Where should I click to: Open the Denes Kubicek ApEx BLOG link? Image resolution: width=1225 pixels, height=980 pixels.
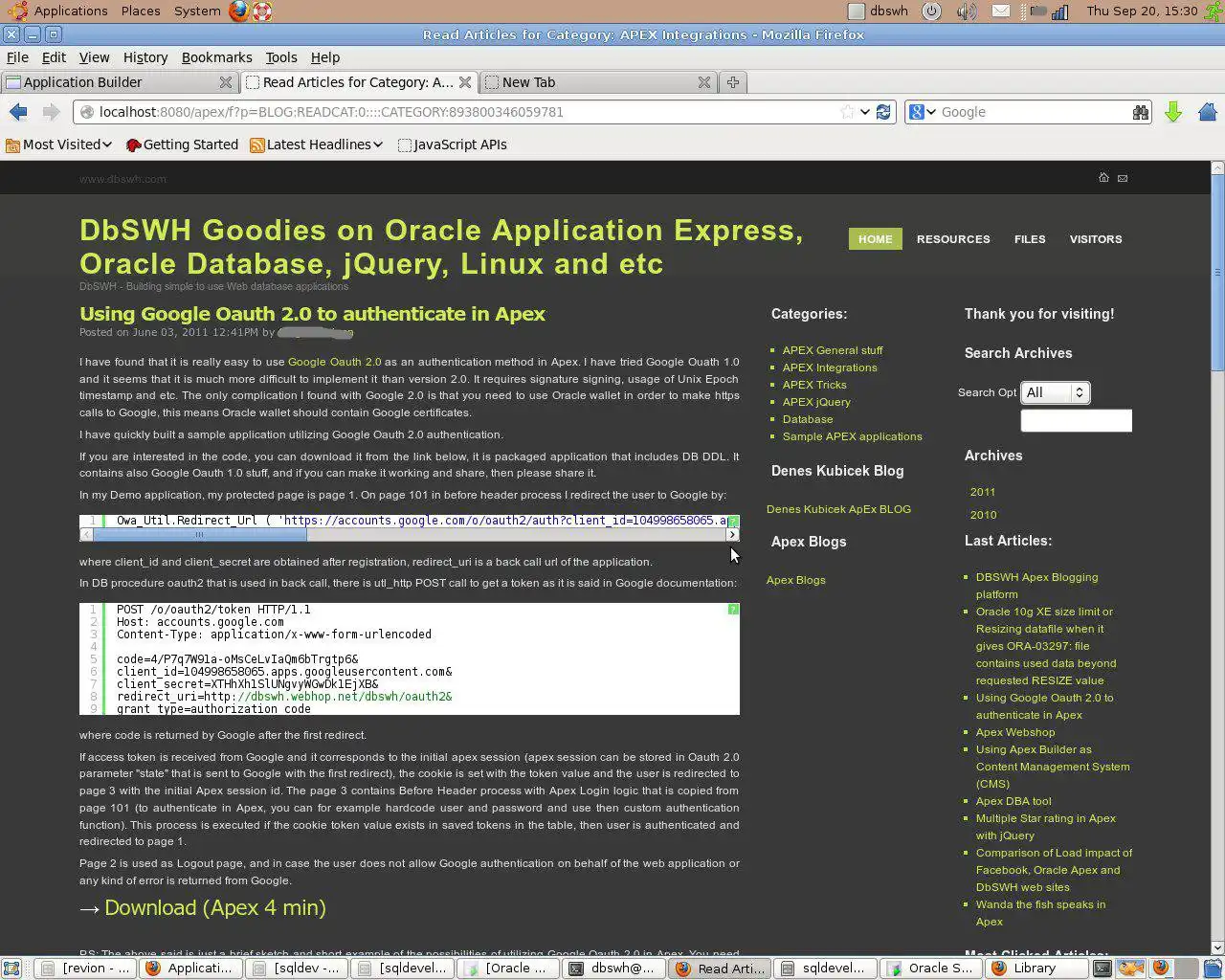(x=838, y=509)
